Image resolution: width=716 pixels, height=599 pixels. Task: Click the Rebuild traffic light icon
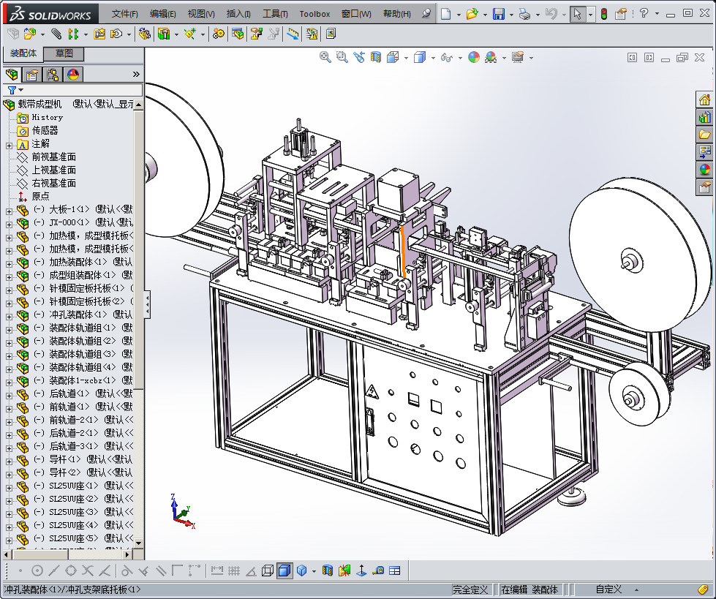[x=603, y=14]
